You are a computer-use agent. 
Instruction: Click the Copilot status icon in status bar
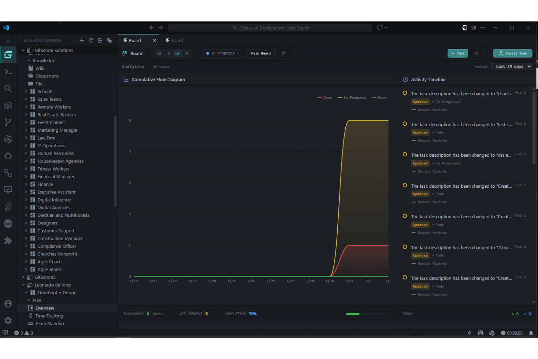pos(481,333)
